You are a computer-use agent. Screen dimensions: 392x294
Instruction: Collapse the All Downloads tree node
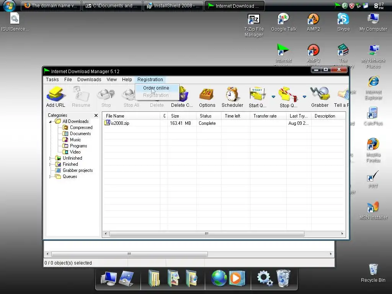[x=50, y=122]
